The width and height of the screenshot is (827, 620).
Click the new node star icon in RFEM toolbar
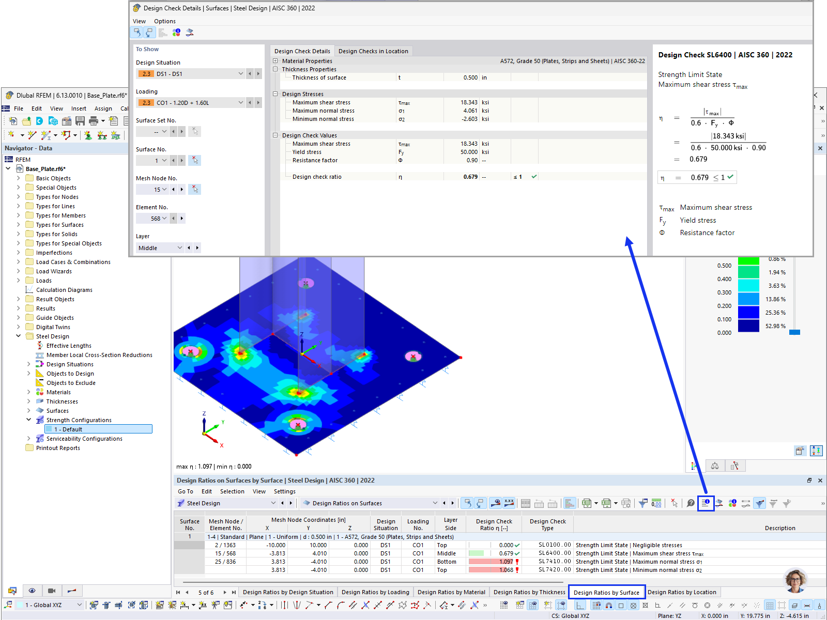click(x=11, y=135)
